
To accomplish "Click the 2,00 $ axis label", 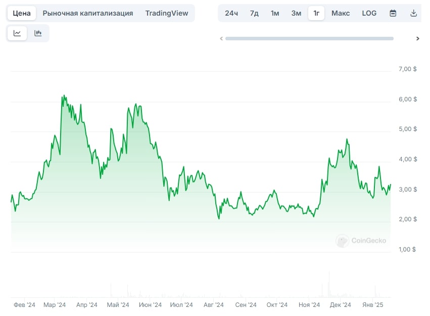I will pos(408,219).
